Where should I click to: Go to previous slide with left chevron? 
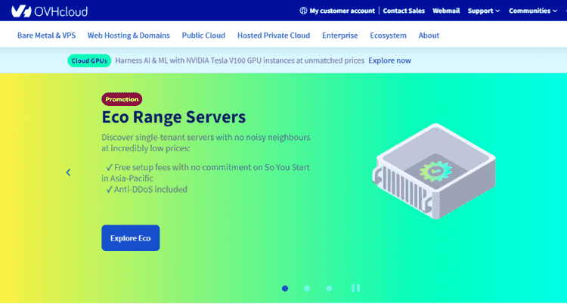pyautogui.click(x=68, y=172)
